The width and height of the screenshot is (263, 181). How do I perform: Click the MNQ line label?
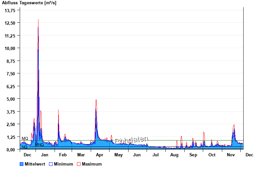click(x=39, y=145)
